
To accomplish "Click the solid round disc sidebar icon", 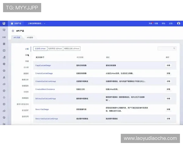I will tap(4, 64).
